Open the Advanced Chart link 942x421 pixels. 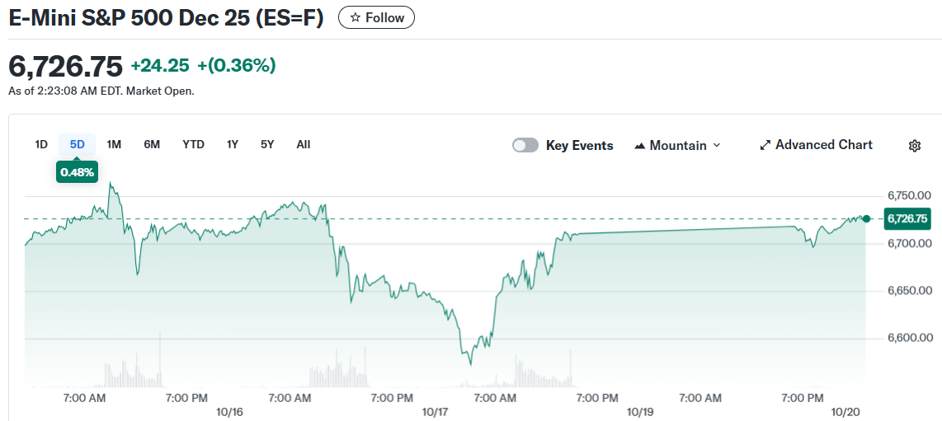coord(823,145)
